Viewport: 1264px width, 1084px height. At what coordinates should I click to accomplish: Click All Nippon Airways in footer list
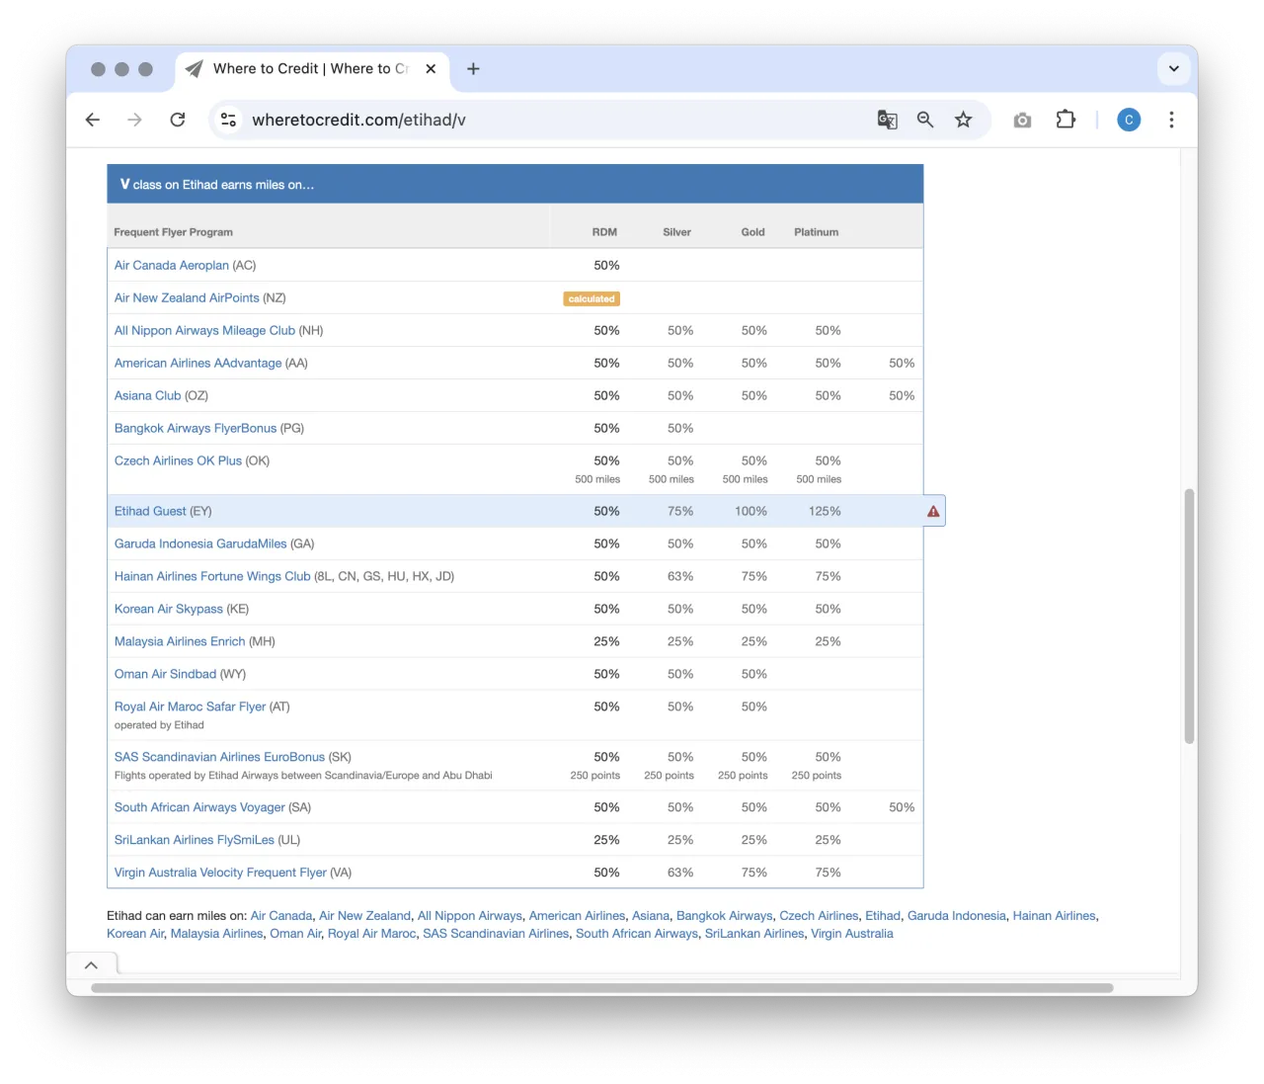tap(470, 916)
